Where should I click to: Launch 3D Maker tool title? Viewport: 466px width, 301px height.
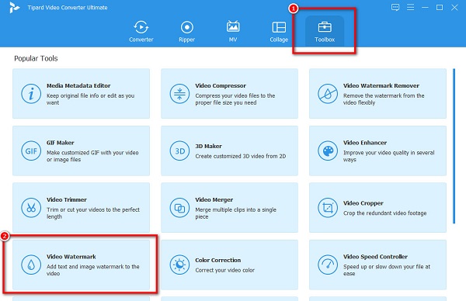click(209, 147)
